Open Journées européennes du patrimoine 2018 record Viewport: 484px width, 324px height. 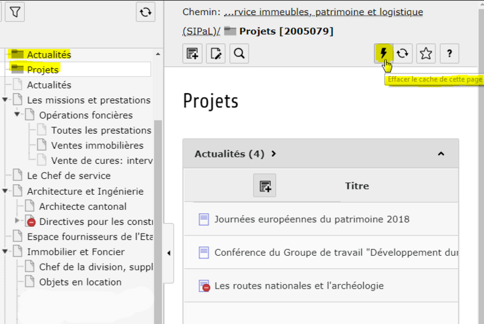click(x=312, y=219)
